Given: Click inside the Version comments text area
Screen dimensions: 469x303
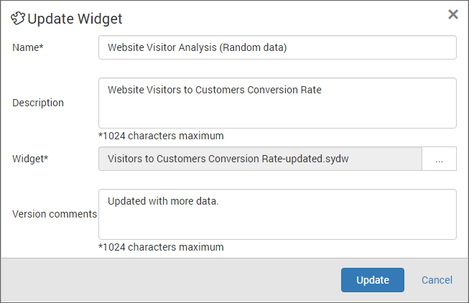Looking at the screenshot, I should 277,214.
